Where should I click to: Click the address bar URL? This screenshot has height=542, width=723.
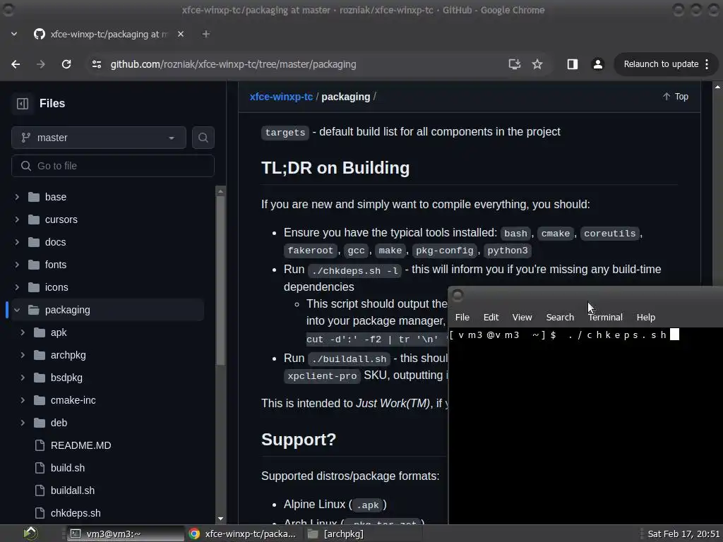point(233,64)
